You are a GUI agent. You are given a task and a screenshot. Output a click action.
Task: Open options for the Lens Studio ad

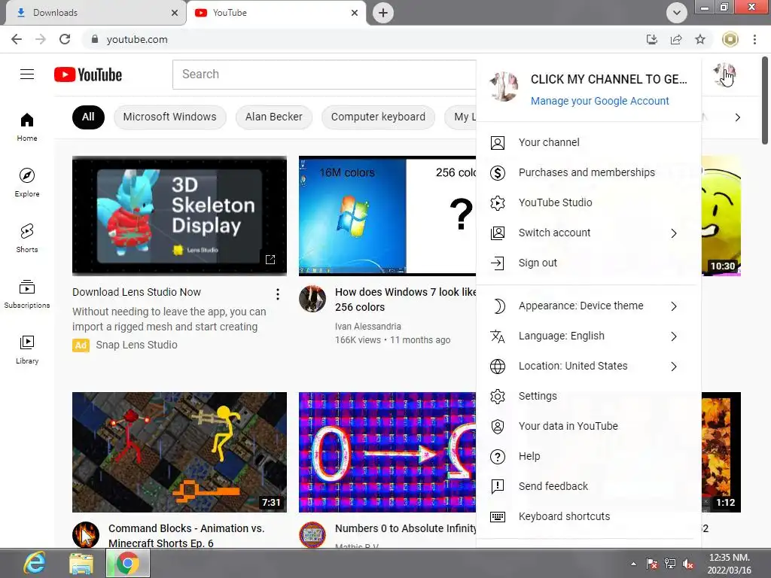click(278, 294)
